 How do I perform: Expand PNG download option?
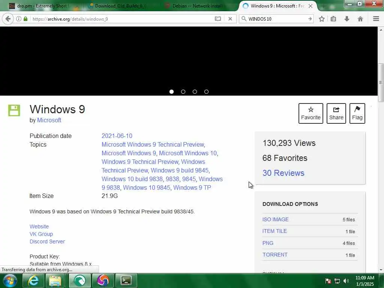tap(268, 243)
